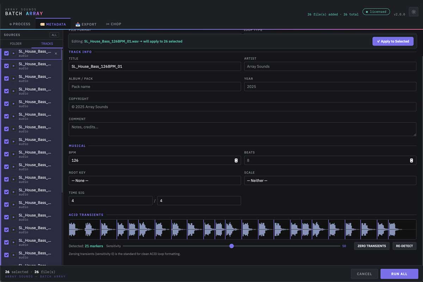
Task: Click the Cancel button
Action: [364, 274]
